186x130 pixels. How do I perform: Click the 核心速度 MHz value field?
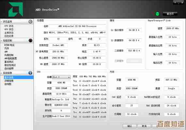click(x=58, y=58)
